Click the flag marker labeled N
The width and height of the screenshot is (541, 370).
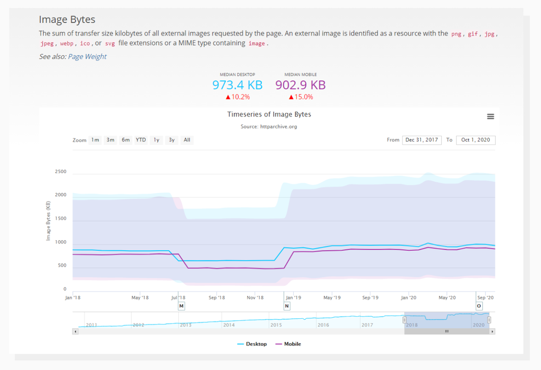[x=287, y=305]
